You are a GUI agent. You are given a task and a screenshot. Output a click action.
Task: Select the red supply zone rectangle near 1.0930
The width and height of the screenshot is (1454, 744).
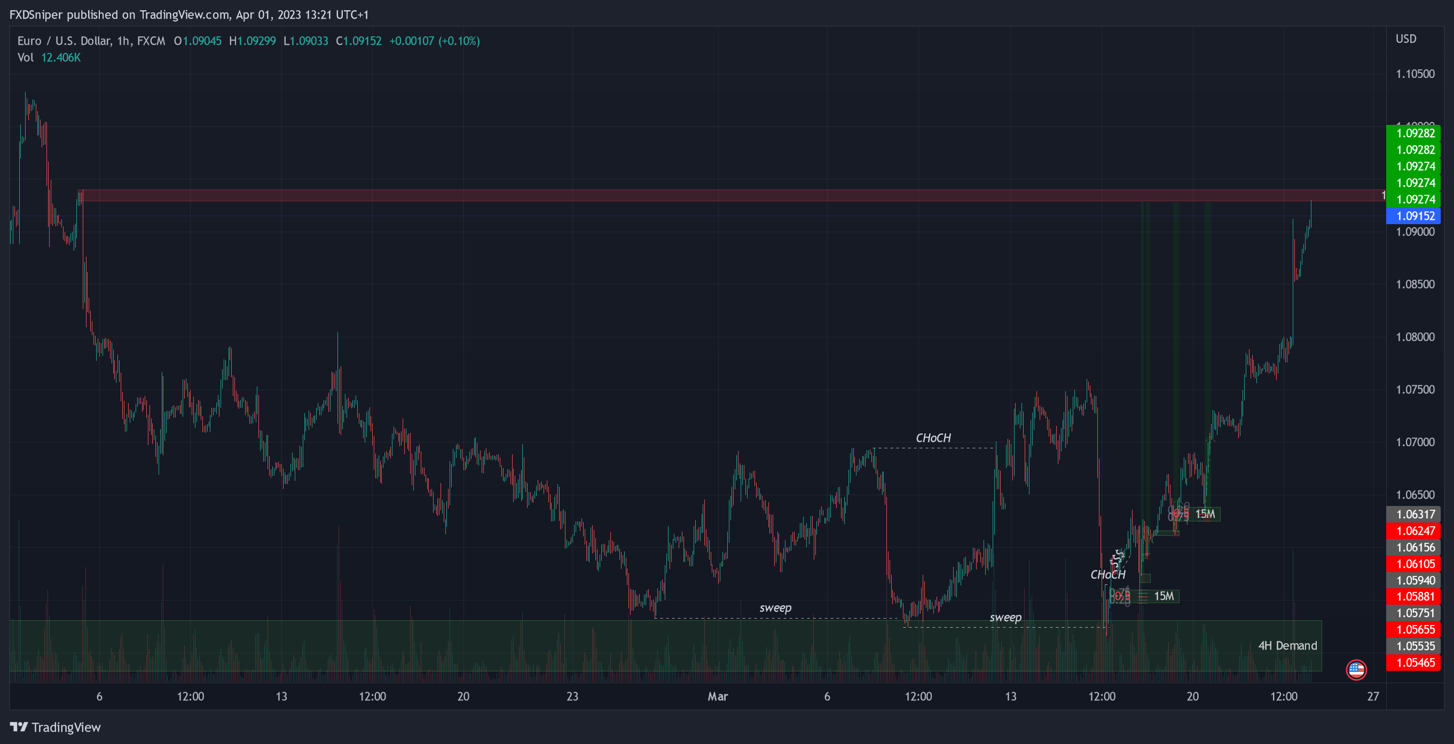point(677,195)
